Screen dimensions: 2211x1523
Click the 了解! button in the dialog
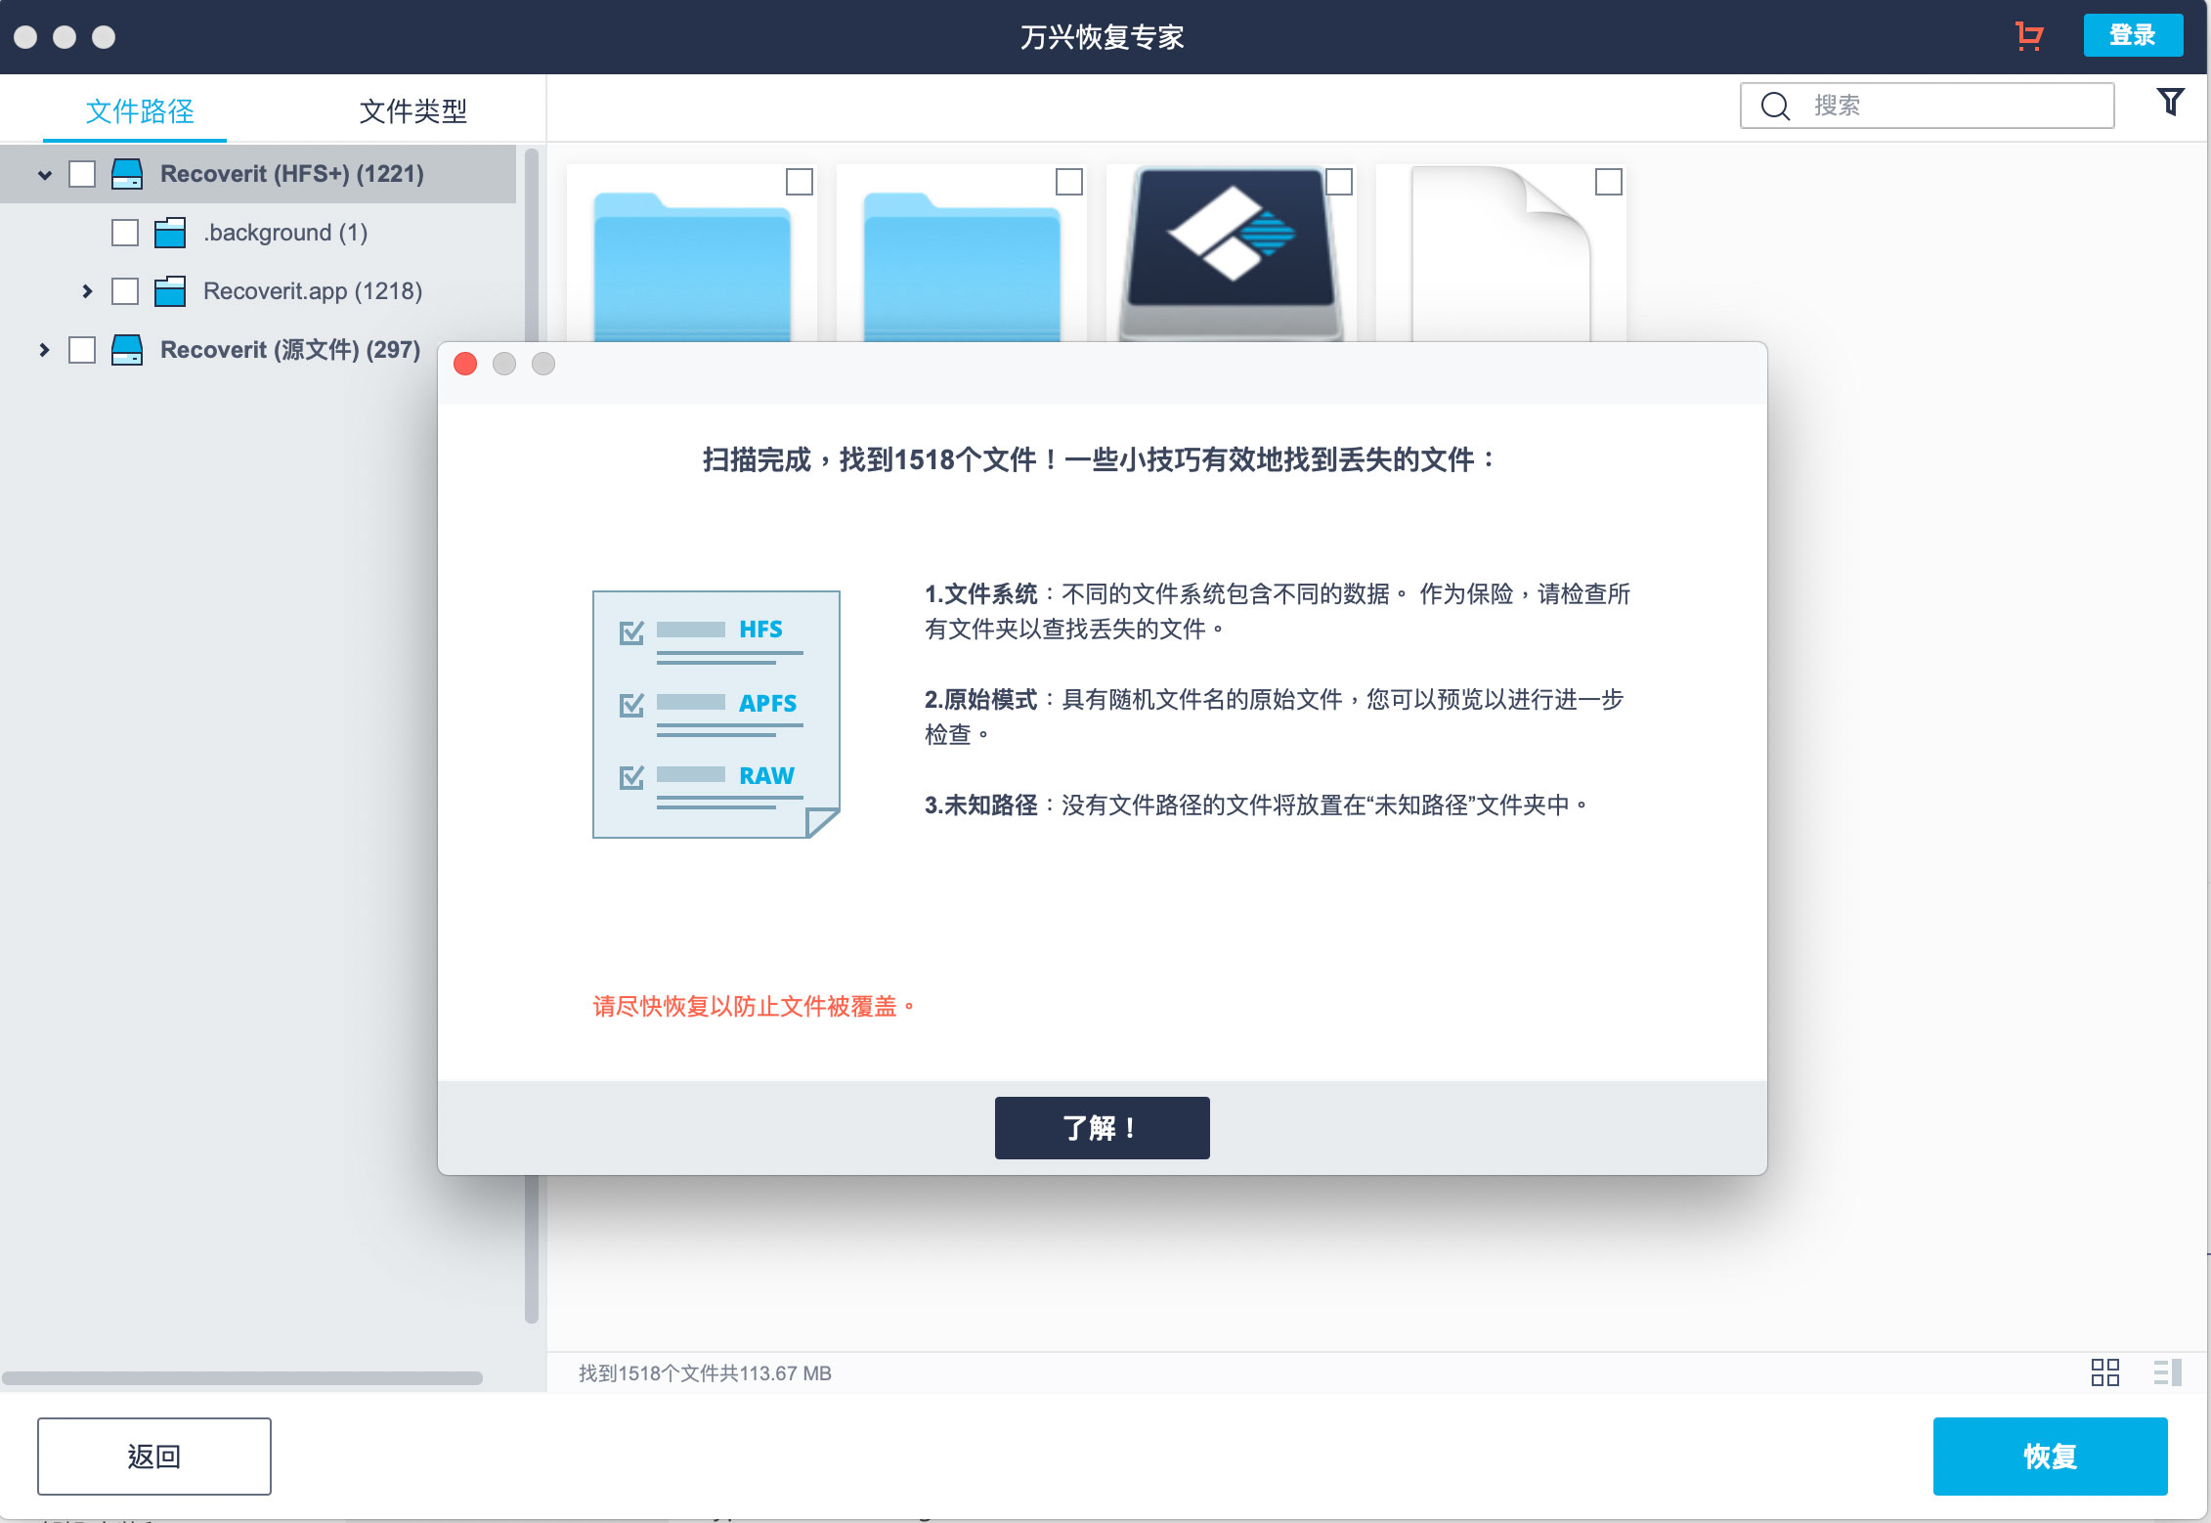(1101, 1126)
